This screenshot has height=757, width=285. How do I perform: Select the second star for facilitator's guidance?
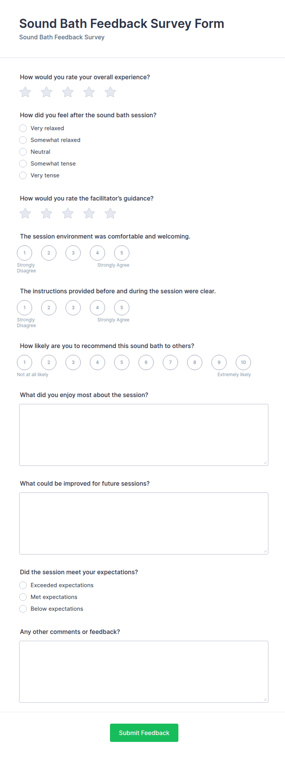coord(47,213)
